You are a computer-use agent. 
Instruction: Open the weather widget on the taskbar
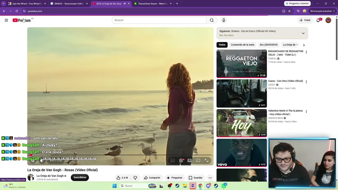pyautogui.click(x=14, y=186)
